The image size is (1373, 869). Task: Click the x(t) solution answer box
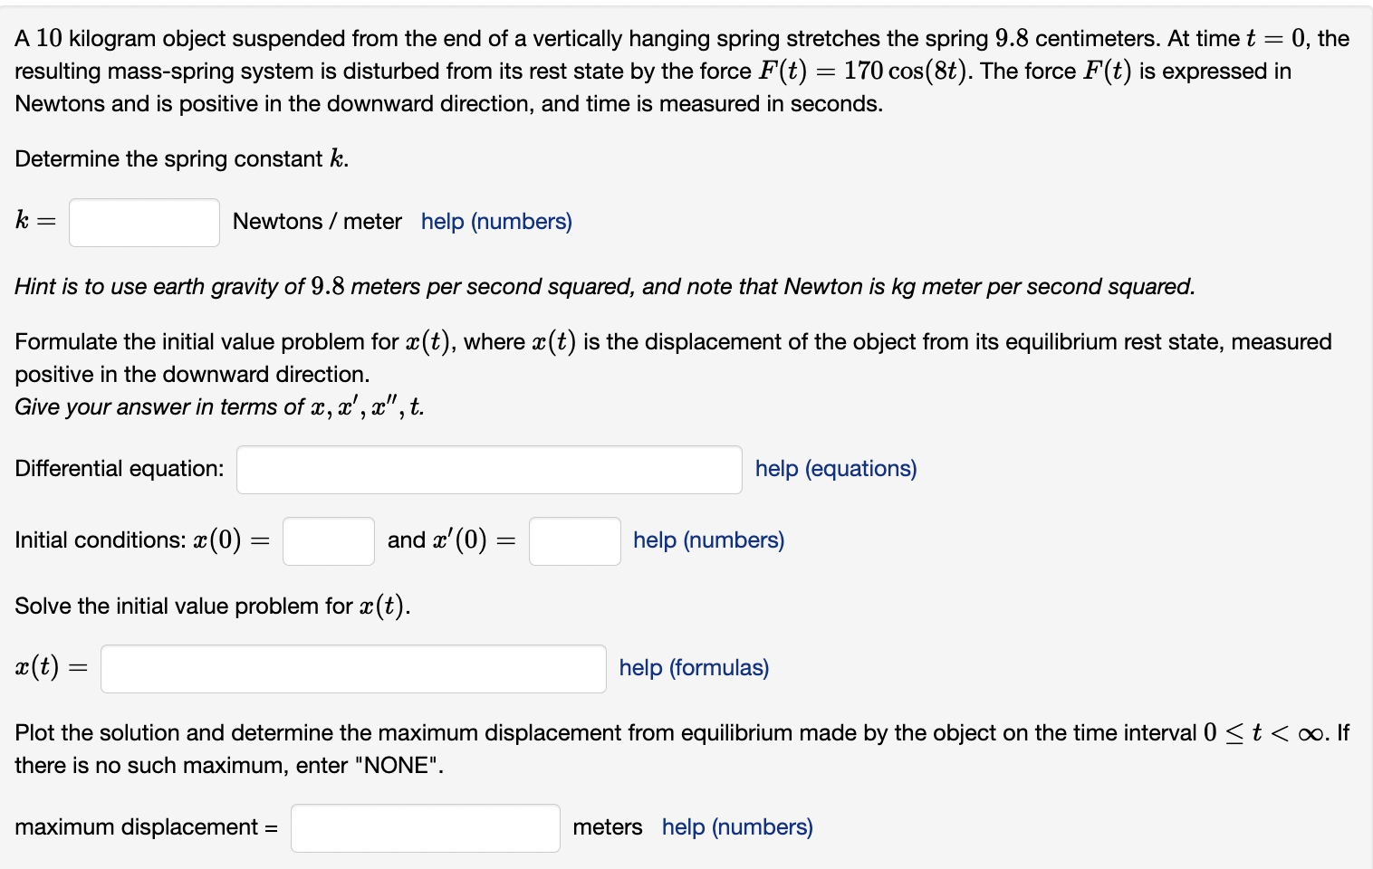[353, 668]
